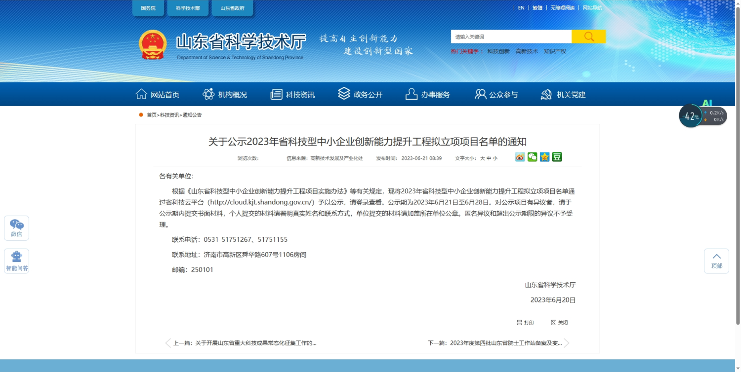Screen dimensions: 741x372
Task: Focus the keyword search input field
Action: coord(511,37)
